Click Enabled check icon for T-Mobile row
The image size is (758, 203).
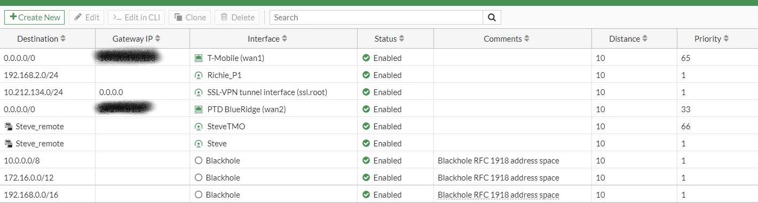(x=366, y=58)
